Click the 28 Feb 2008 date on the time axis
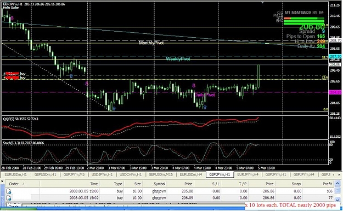Viewport: 343px width, 211px height. (10, 168)
